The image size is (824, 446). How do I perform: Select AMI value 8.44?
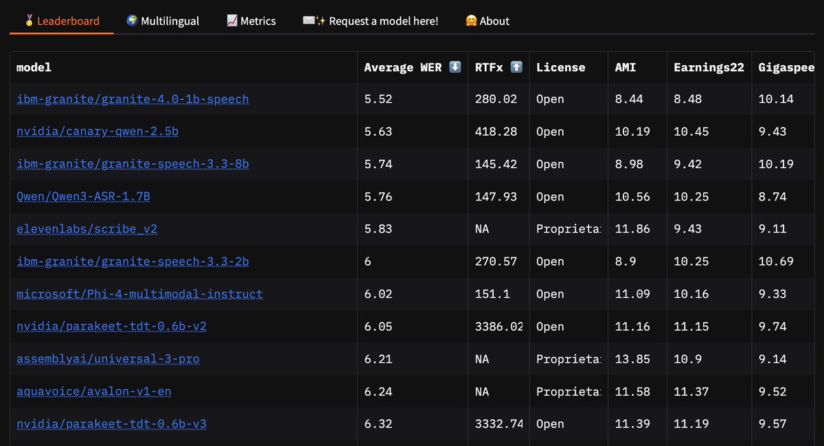(x=629, y=99)
